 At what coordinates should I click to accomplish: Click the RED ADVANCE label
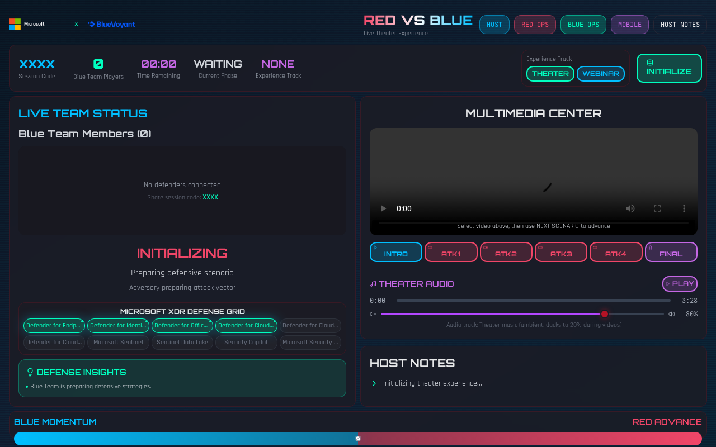667,422
